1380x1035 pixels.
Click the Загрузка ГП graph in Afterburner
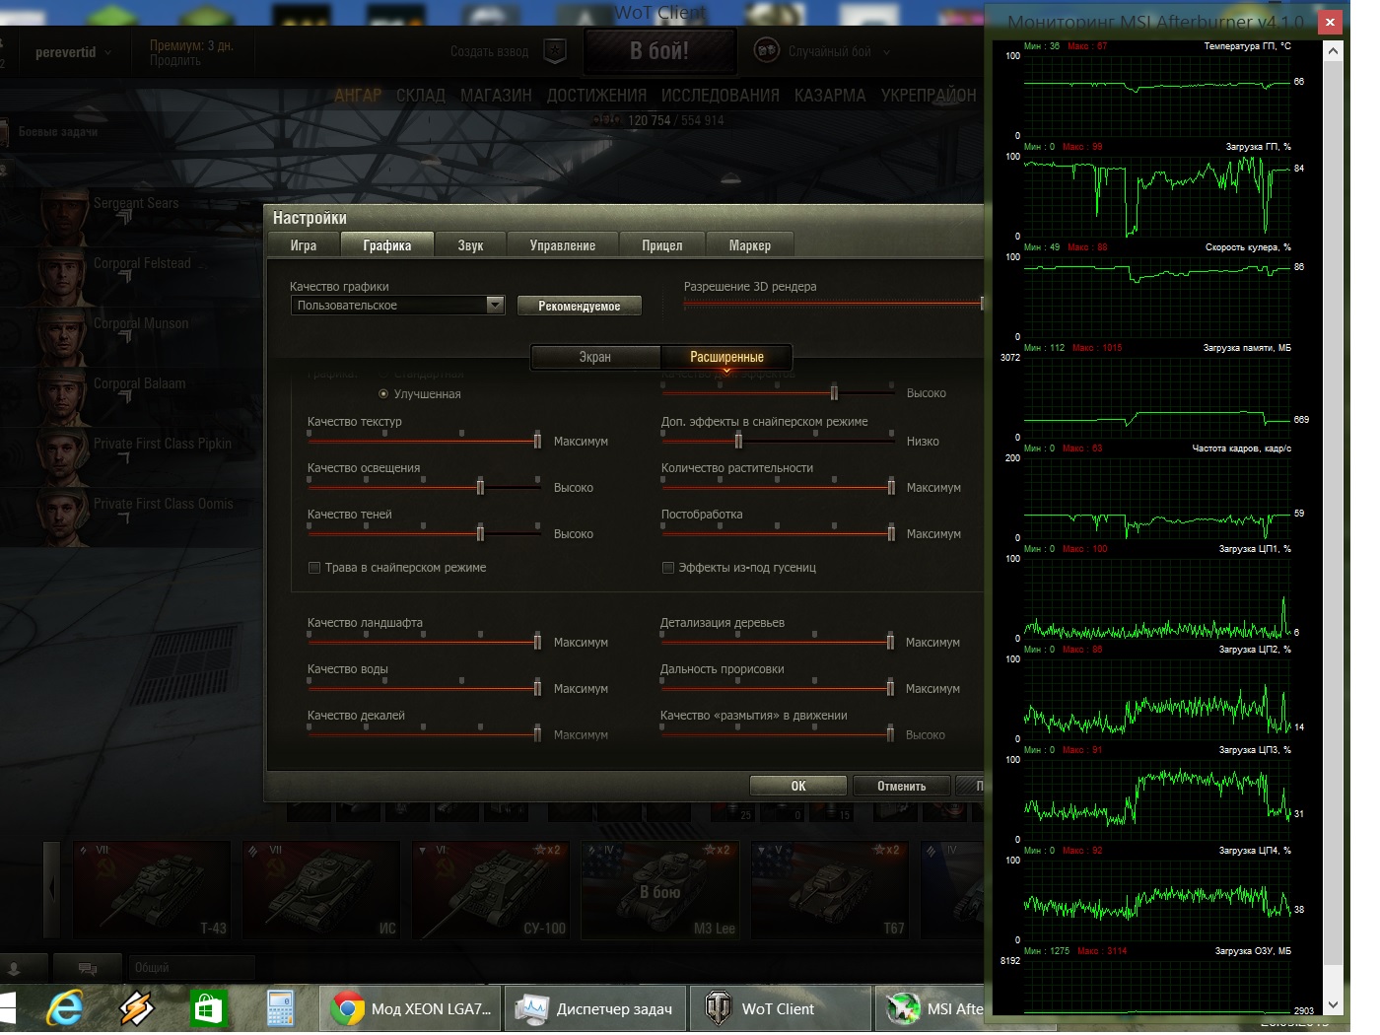1157,195
